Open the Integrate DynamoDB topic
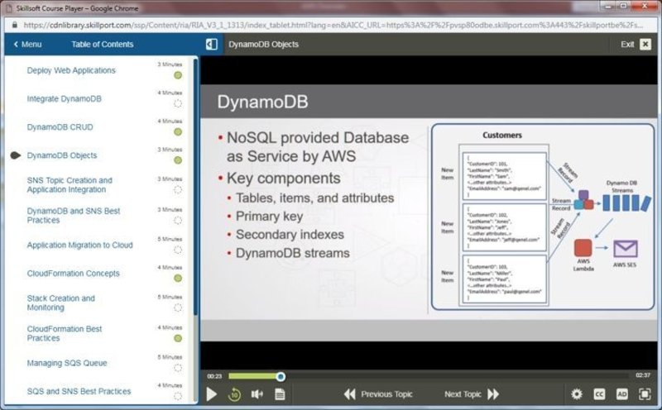The image size is (662, 410). coord(65,98)
